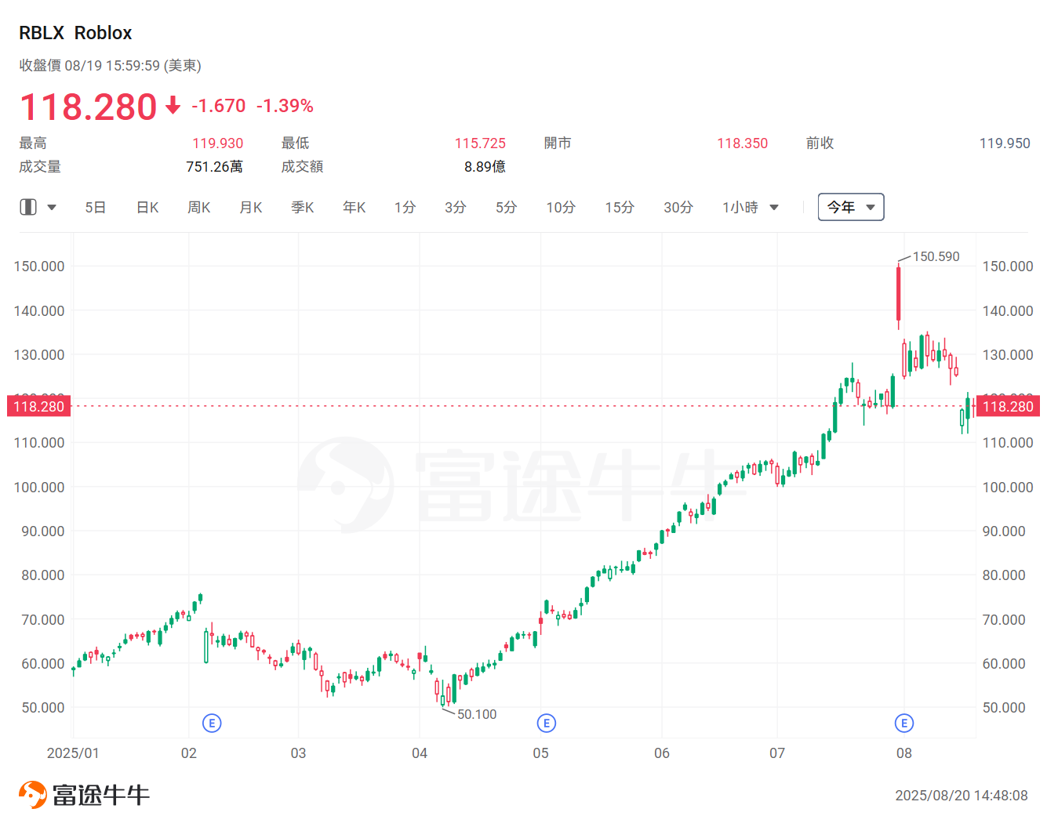Screen dimensions: 1047x827
Task: Click the 150.590 high price label
Action: [936, 256]
